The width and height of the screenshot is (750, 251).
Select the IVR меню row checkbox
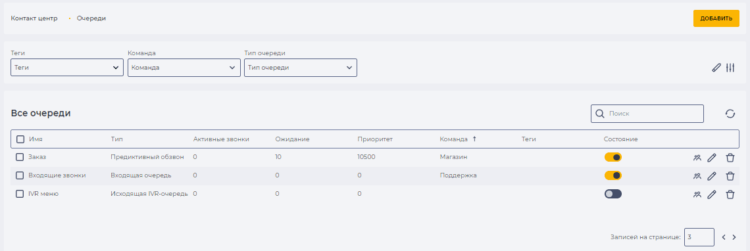coord(20,194)
